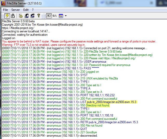Open the Edit menu

click(26, 10)
